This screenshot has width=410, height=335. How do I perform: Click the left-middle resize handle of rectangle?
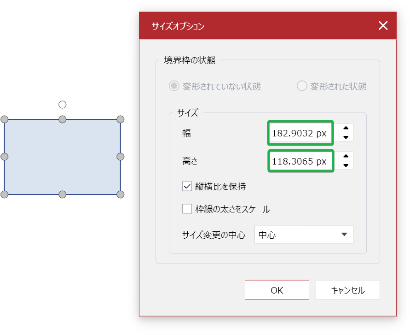pyautogui.click(x=5, y=157)
